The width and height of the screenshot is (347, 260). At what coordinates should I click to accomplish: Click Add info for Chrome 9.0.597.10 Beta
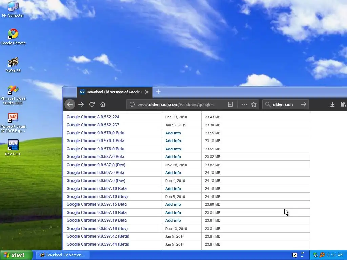coord(173,189)
